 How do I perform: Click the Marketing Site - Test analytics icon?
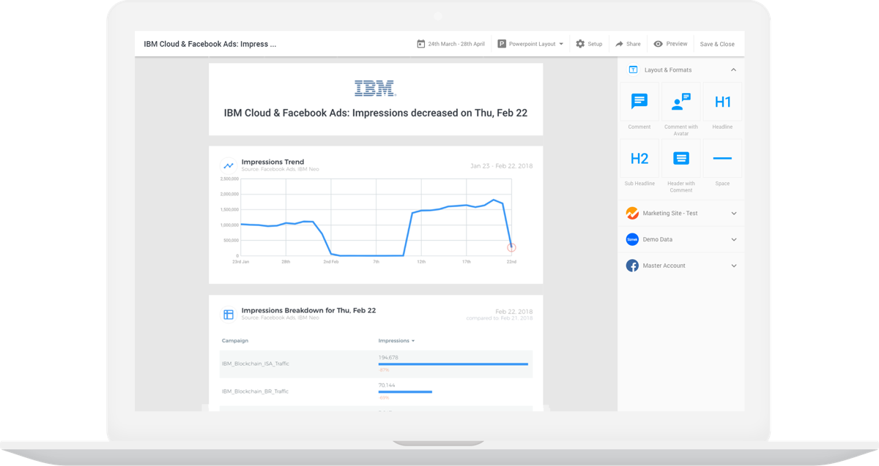(632, 213)
